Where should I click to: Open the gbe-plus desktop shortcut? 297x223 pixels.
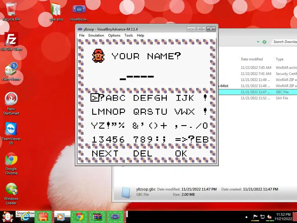tap(56, 12)
